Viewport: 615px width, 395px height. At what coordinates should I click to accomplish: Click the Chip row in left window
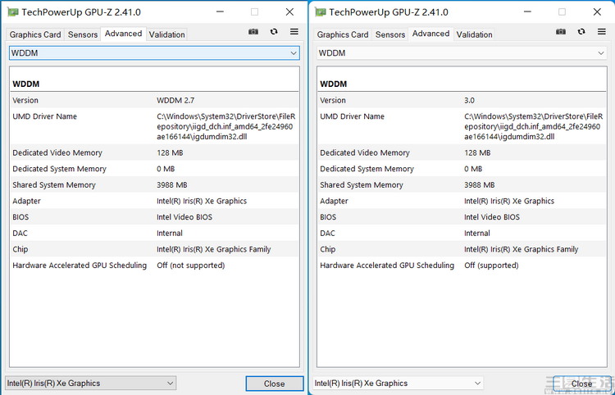[x=154, y=249]
